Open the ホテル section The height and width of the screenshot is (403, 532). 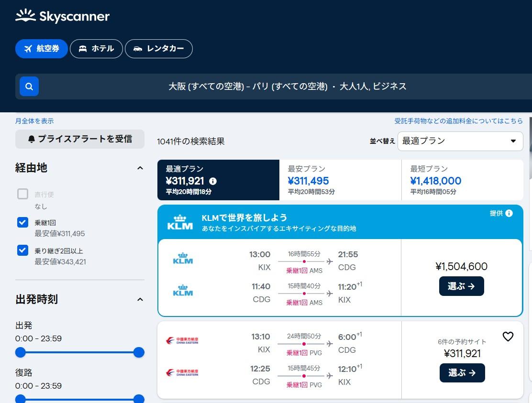coord(96,49)
